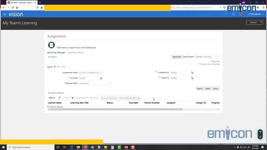
Task: Click the detach table icon
Action: coord(59,98)
